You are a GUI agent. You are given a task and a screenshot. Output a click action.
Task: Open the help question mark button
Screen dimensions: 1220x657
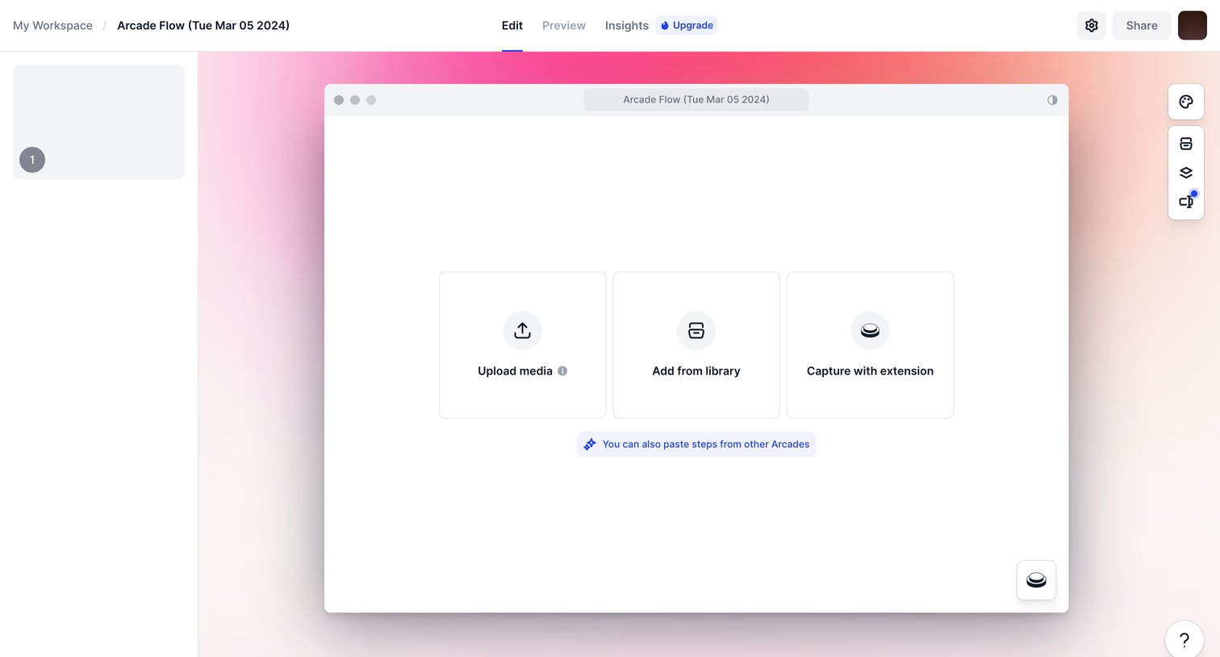click(1184, 640)
